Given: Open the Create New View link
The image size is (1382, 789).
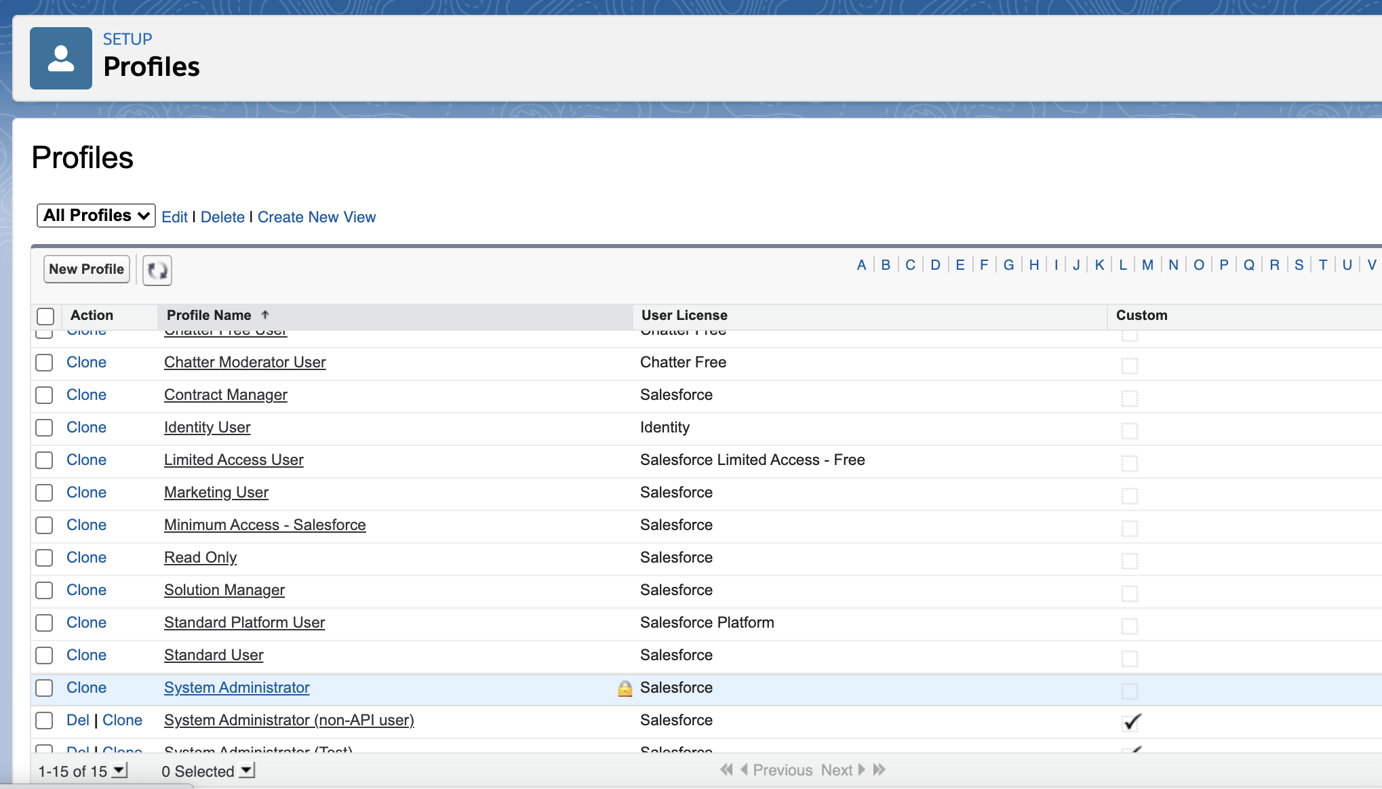Looking at the screenshot, I should click(317, 217).
